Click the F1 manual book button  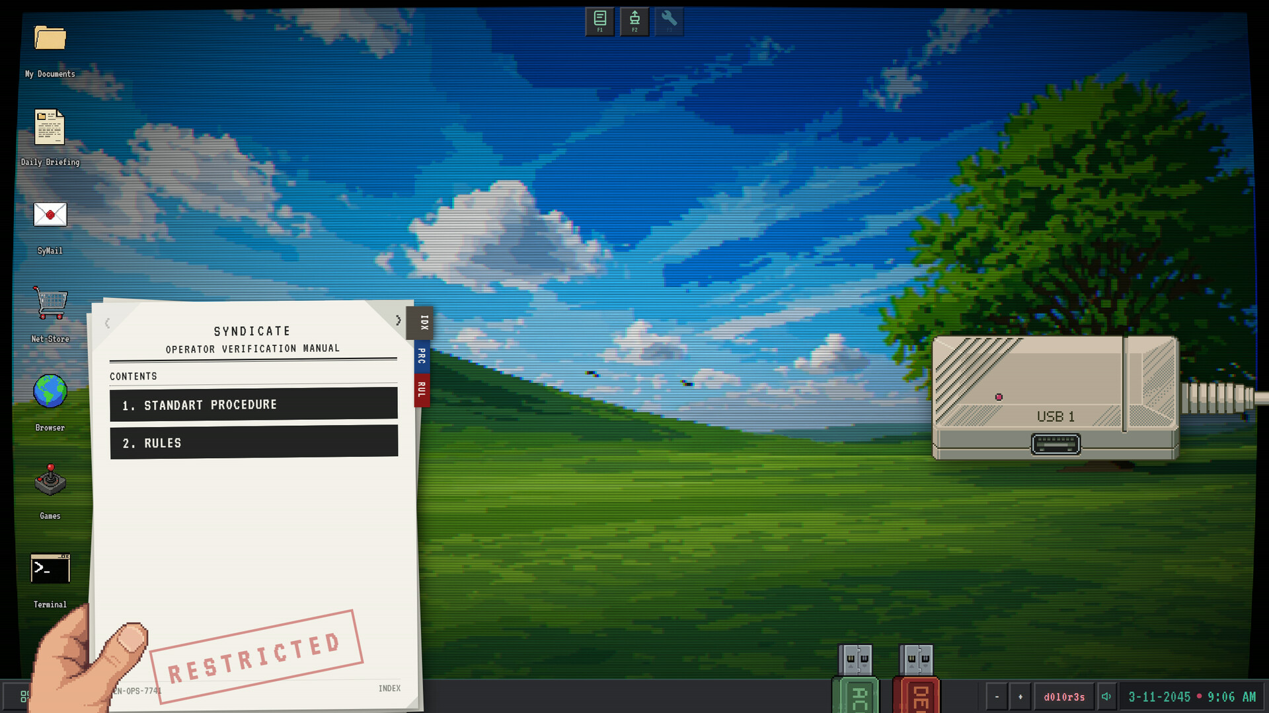(600, 21)
